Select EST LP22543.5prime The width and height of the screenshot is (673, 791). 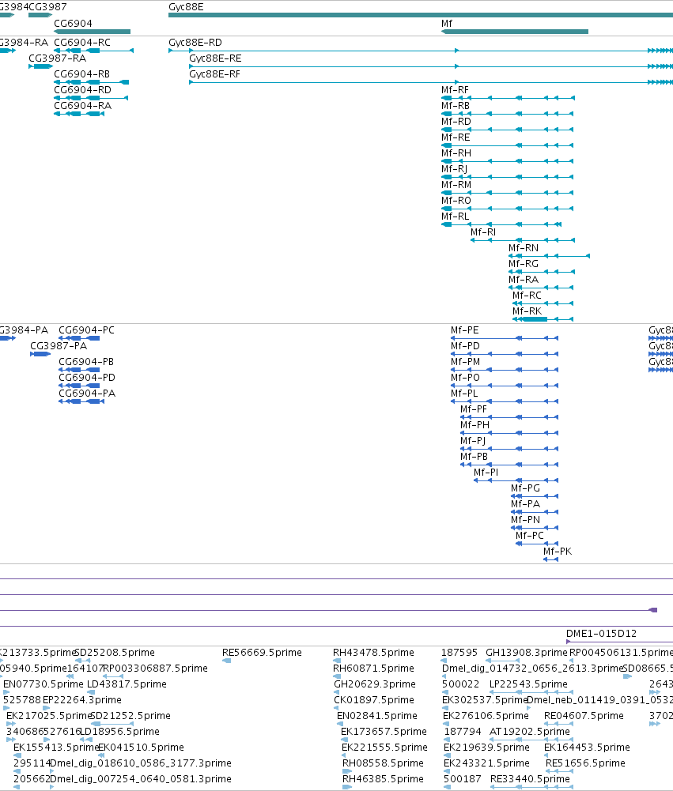(528, 684)
